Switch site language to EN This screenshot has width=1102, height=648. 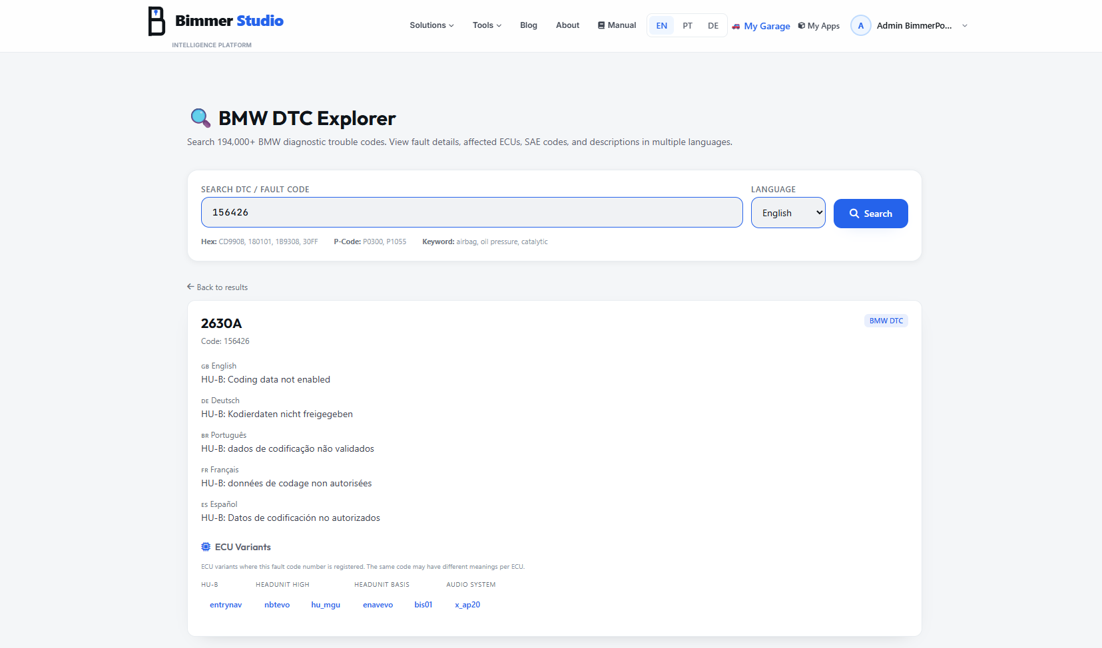coord(662,26)
